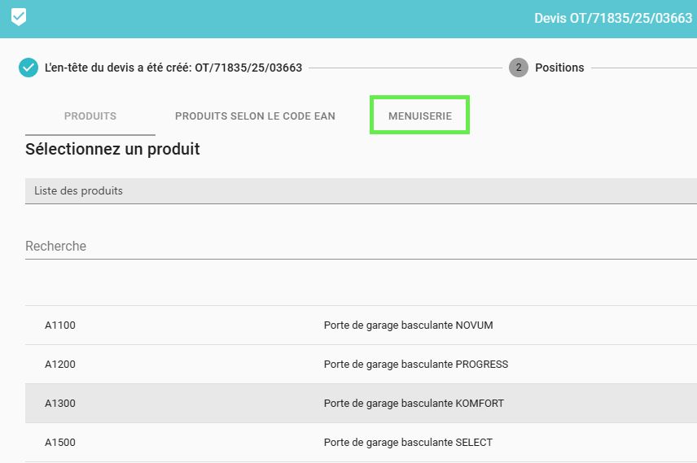Click the step 2 number circle

519,68
